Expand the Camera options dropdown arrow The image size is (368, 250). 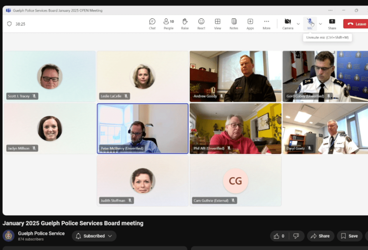tap(298, 24)
